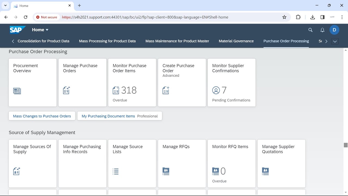Go back in browser history
348x196 pixels.
(x=6, y=17)
